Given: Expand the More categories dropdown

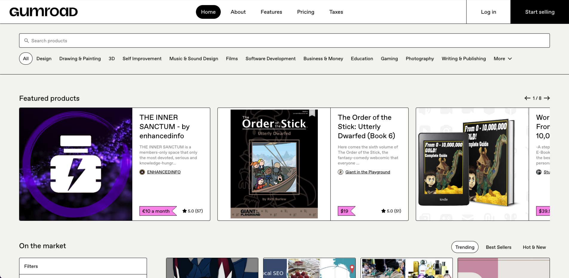Looking at the screenshot, I should [503, 59].
